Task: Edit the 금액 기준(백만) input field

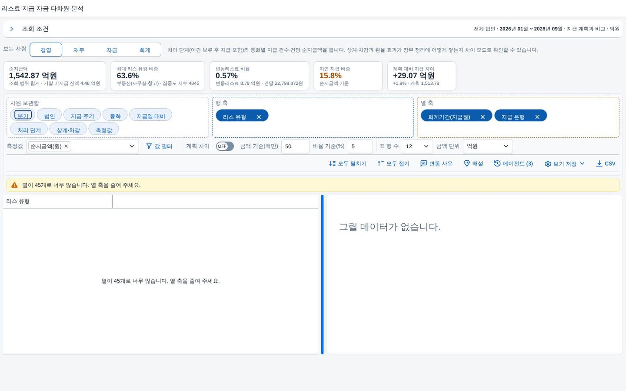Action: (x=295, y=146)
